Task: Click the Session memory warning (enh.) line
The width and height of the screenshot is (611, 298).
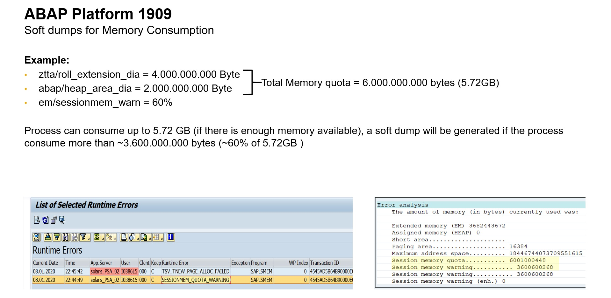Action: point(449,281)
